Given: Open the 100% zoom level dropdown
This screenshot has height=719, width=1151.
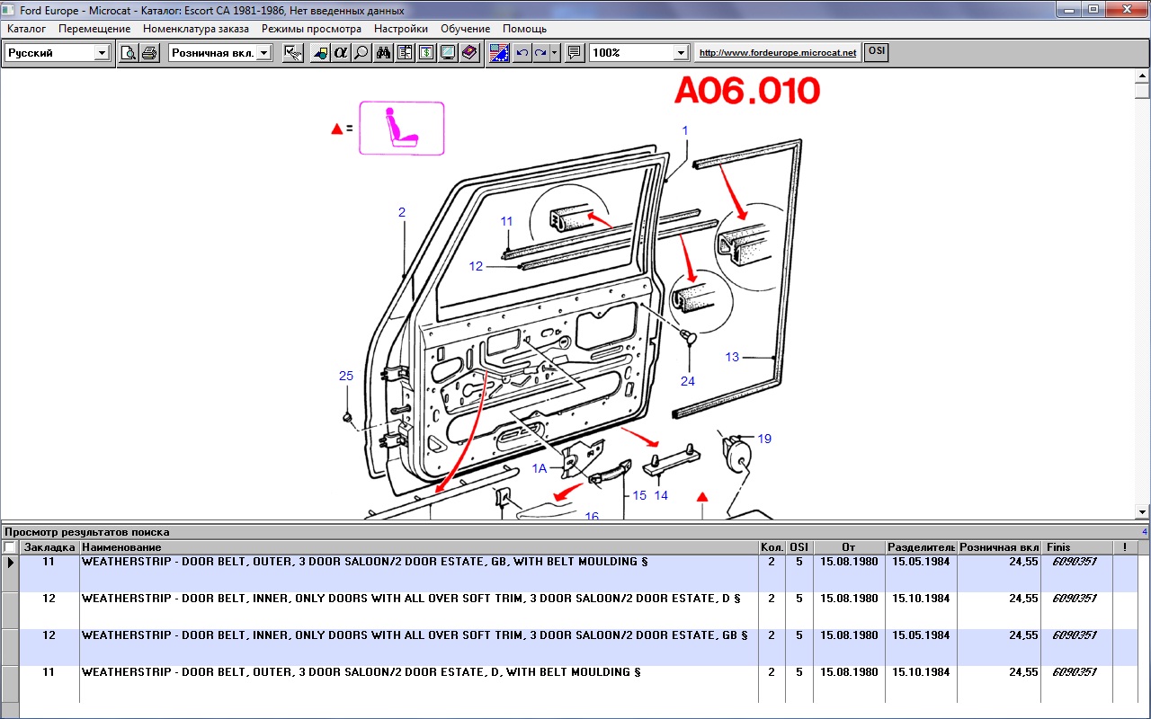Looking at the screenshot, I should pyautogui.click(x=681, y=53).
